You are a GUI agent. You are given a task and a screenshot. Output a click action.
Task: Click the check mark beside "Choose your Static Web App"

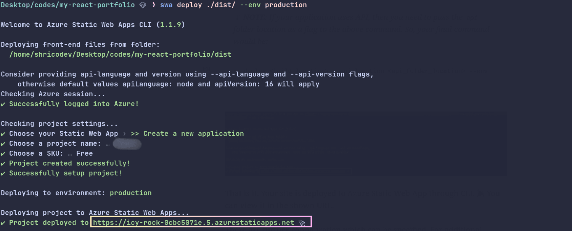point(3,134)
